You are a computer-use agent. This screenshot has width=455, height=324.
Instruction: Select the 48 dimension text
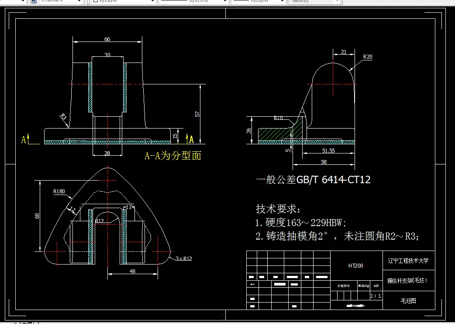[132, 271]
